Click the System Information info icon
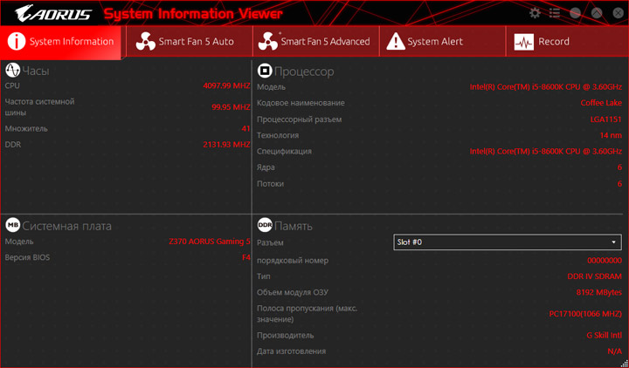 point(17,41)
